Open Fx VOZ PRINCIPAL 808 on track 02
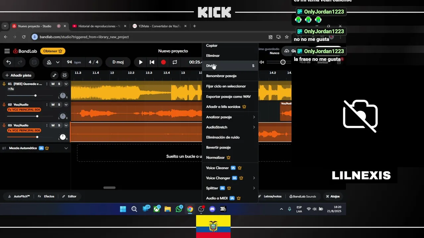This screenshot has width=424, height=238. point(24,110)
